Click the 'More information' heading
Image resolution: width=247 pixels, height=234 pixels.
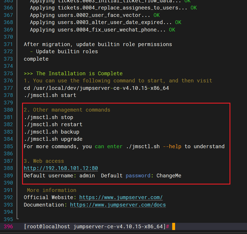click(52, 190)
